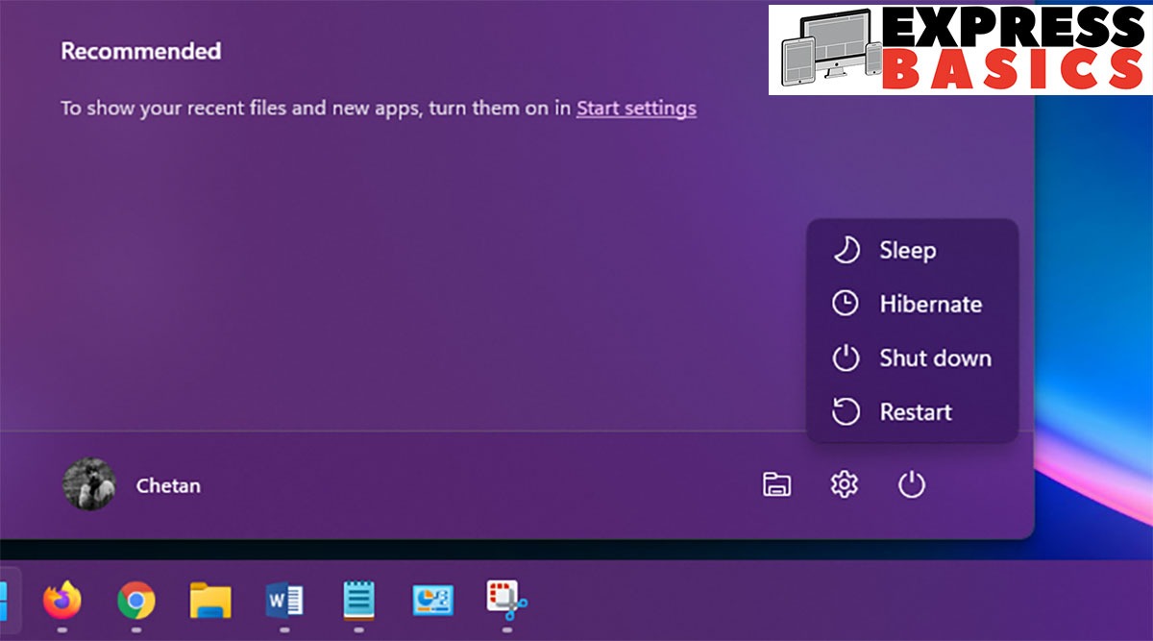Toggle the Power button menu
This screenshot has height=641, width=1153.
pos(911,485)
